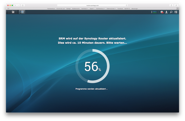Expand the Hardwareluxx bookmarks folder dropdown
Image resolution: width=185 pixels, height=121 pixels.
pos(101,9)
